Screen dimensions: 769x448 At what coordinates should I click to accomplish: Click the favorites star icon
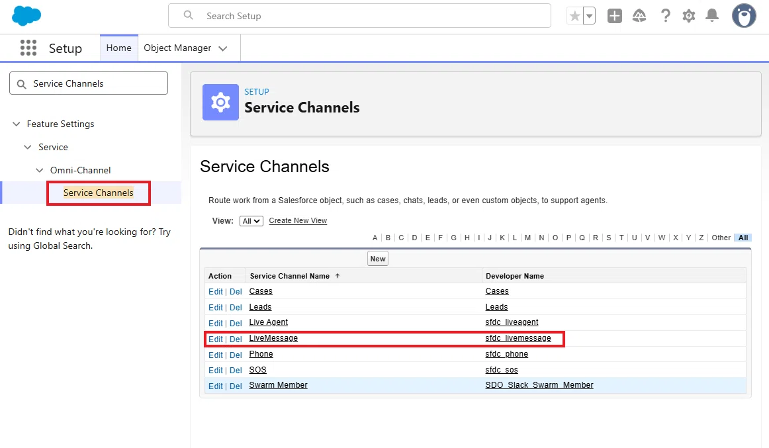coord(575,16)
